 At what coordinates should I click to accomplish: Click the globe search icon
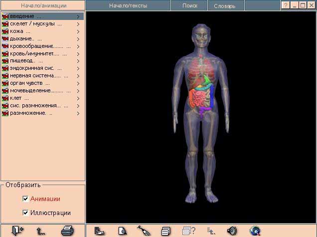[255, 231]
